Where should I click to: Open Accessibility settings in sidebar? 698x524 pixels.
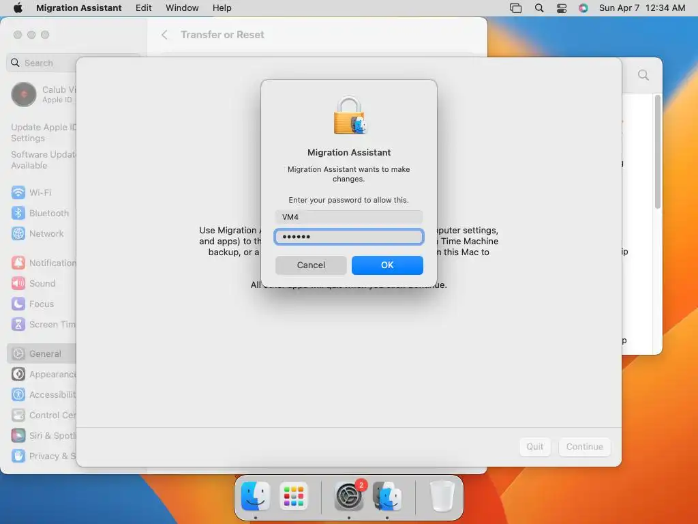coord(44,395)
